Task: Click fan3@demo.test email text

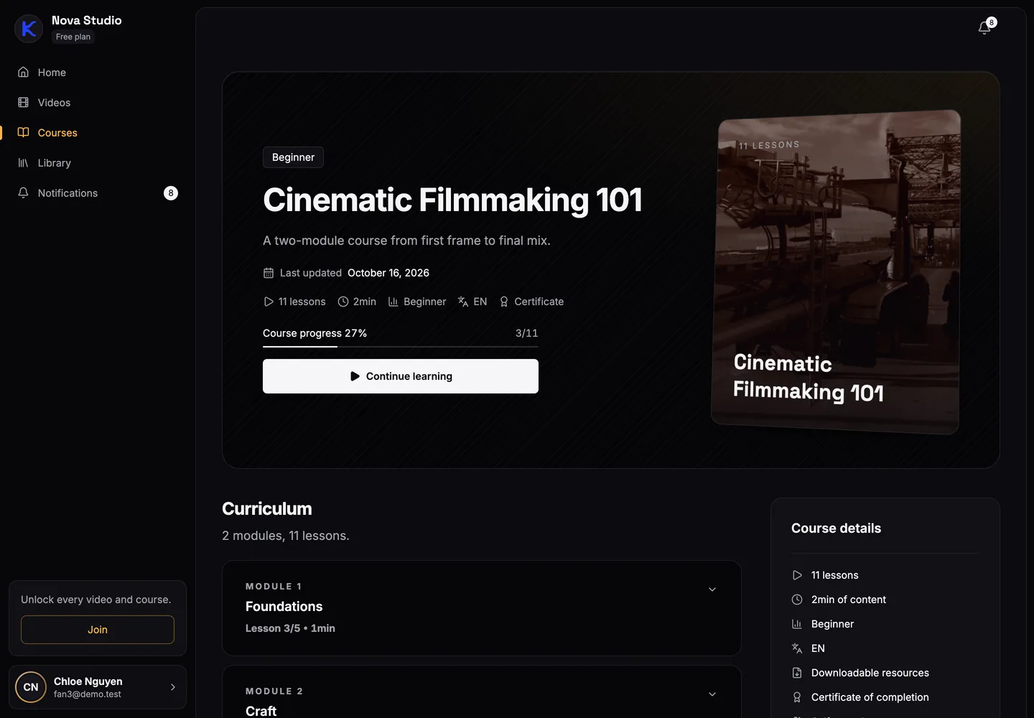Action: pyautogui.click(x=88, y=694)
